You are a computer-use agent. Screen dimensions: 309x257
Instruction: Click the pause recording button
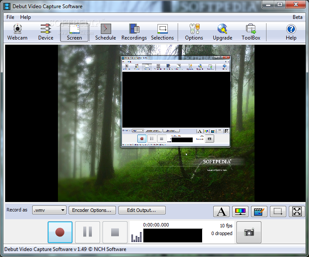tap(88, 232)
